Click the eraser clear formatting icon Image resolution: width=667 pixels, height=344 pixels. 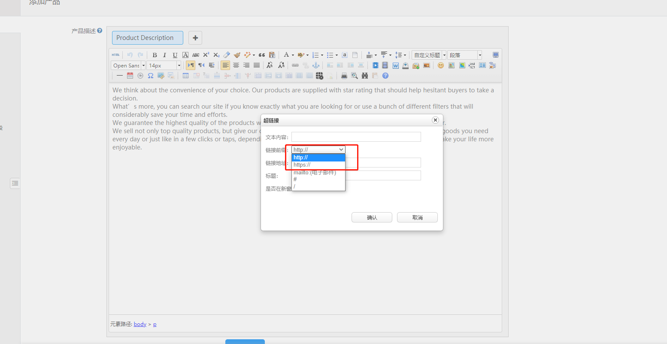(x=227, y=55)
